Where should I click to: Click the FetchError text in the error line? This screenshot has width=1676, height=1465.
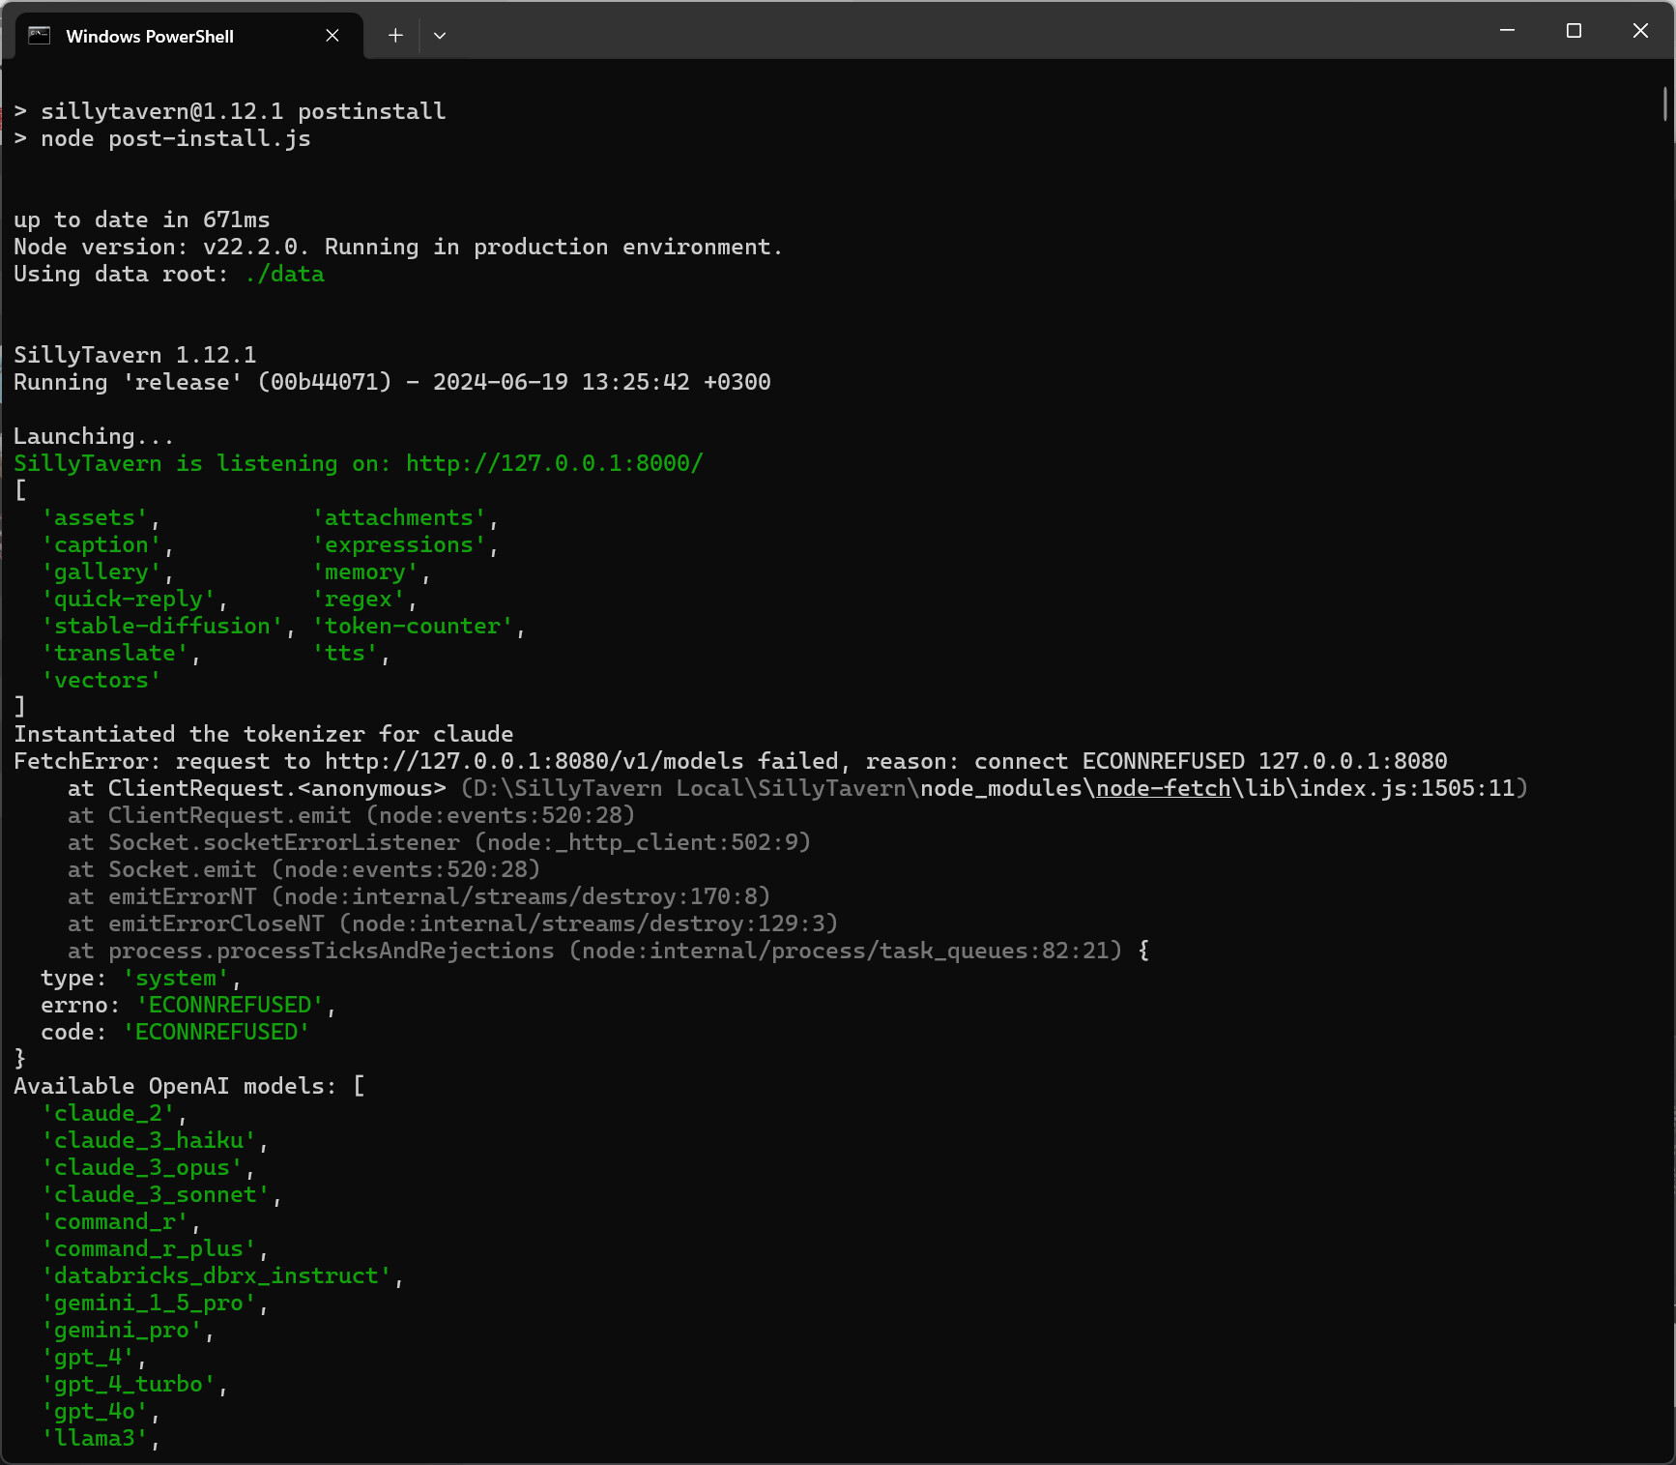click(x=81, y=762)
